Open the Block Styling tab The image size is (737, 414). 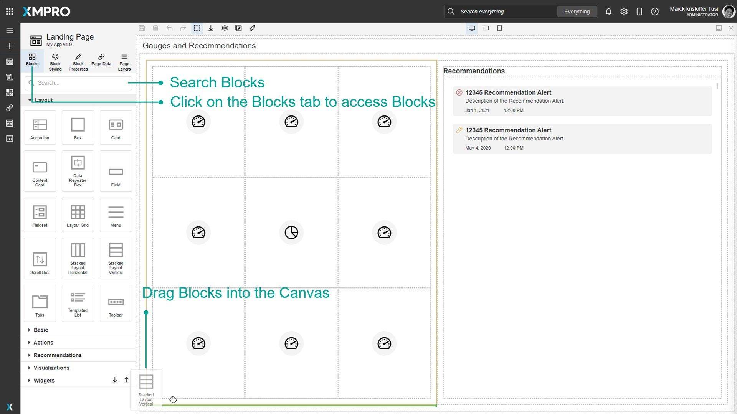tap(55, 61)
